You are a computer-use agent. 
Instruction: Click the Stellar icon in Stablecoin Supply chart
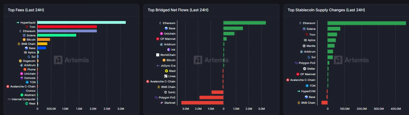click(x=305, y=69)
